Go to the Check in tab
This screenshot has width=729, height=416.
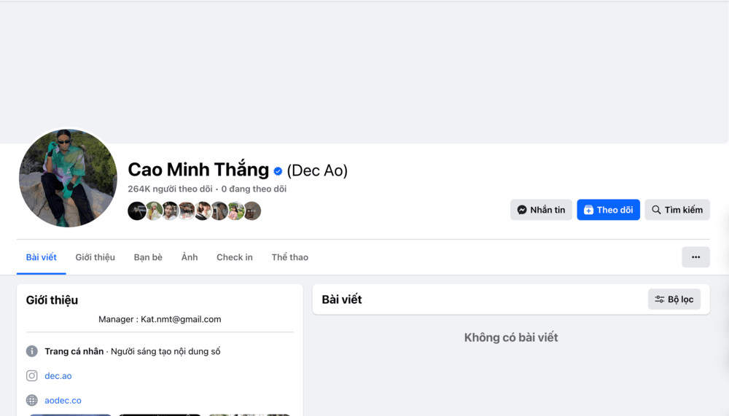tap(235, 257)
